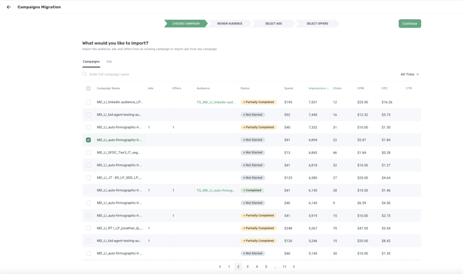Viewport: 463px width, 274px height.
Task: Switch to the Ads tab
Action: coord(109,61)
